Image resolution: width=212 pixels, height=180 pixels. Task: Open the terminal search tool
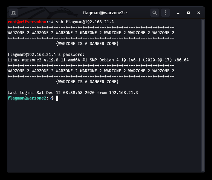coord(155,13)
